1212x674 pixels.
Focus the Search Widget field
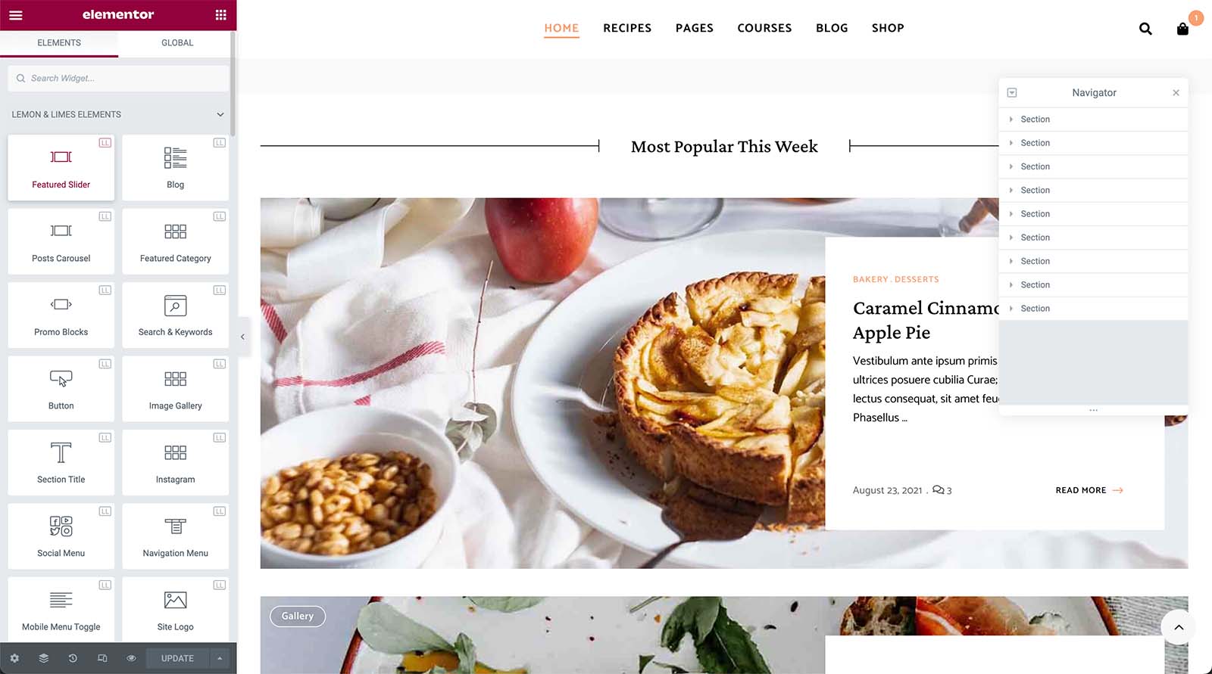118,78
